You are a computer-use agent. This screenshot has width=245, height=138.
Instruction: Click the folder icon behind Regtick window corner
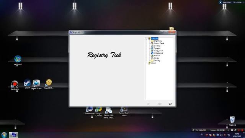pos(171,29)
